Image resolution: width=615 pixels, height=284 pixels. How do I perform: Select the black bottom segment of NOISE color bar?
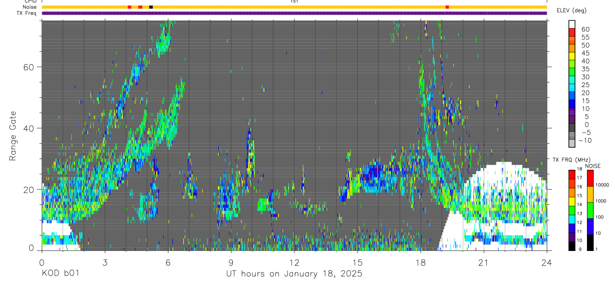[x=590, y=242]
